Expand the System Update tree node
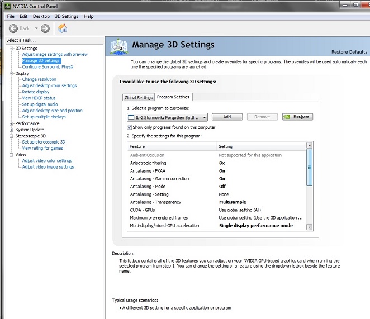Screen dimensions: 370x319 pos(11,130)
